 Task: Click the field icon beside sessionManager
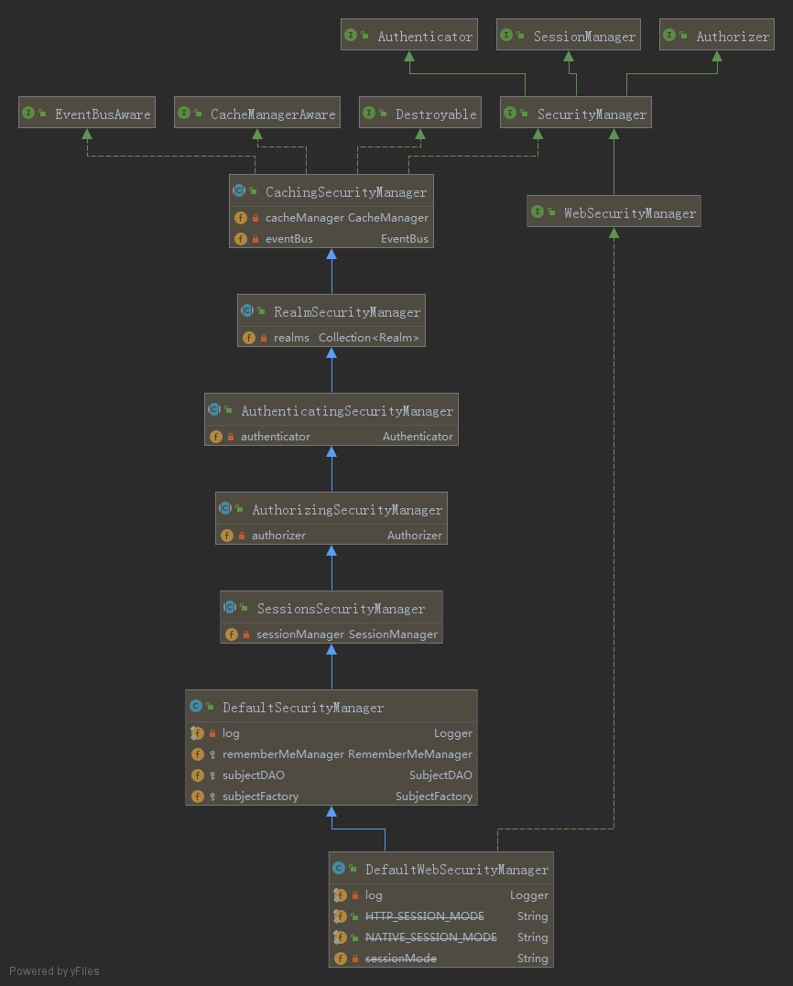click(232, 634)
